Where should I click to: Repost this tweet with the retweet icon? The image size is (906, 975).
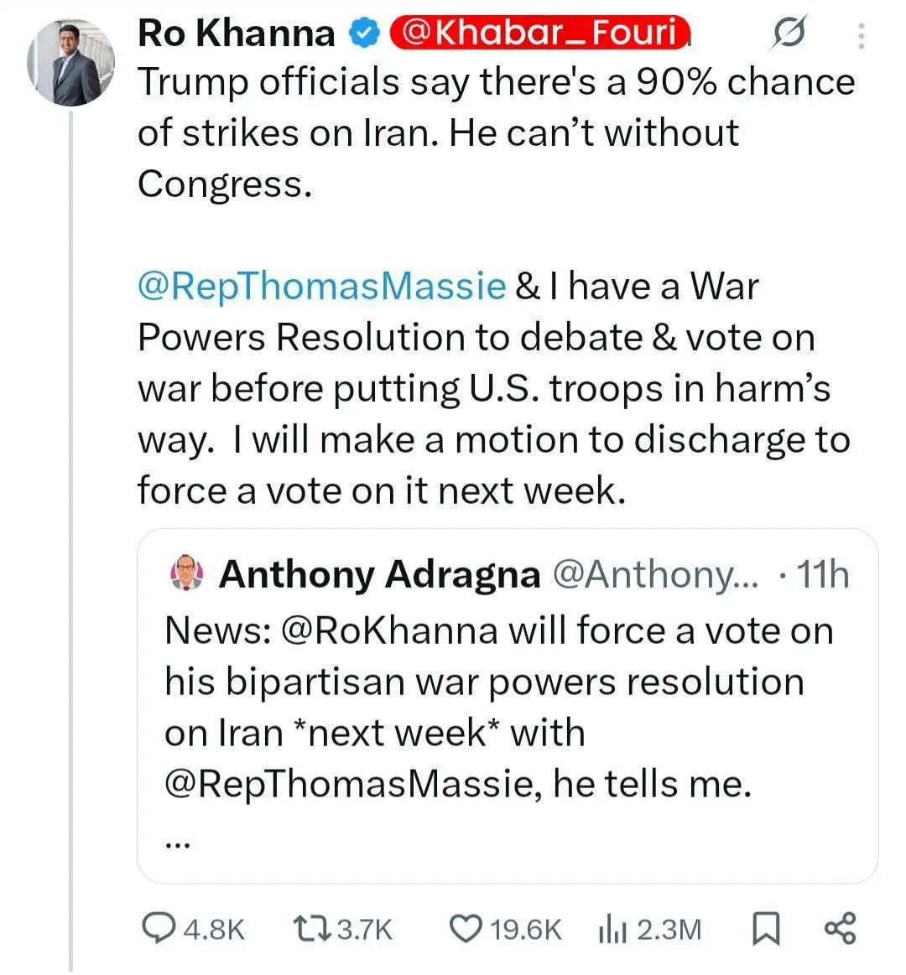[x=314, y=928]
